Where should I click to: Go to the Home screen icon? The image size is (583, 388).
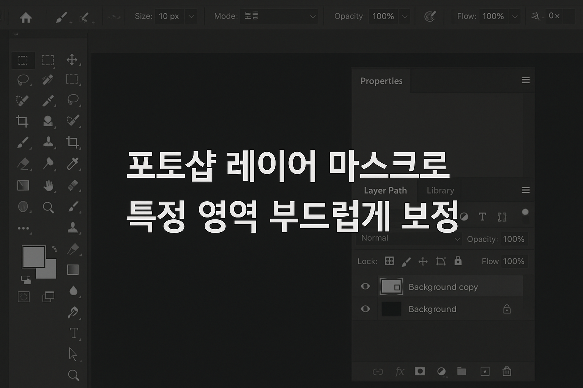26,17
